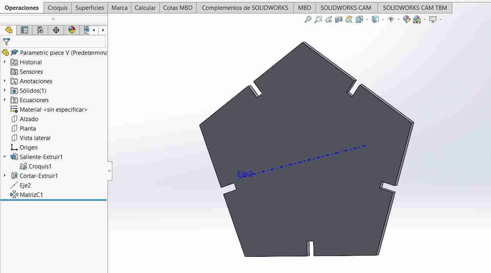Image resolution: width=491 pixels, height=273 pixels.
Task: Click the Apply Scene icon
Action: pos(416,19)
